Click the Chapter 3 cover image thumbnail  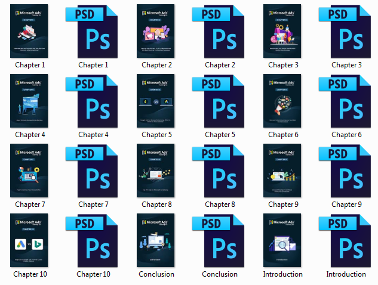(282, 31)
